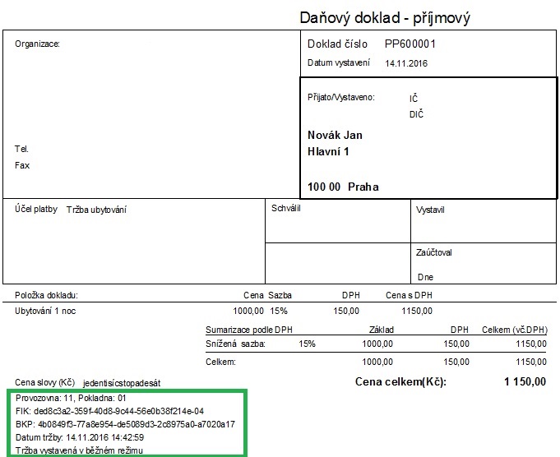Click the 'Provozovna: 11, Pokladna: 01' line

tap(71, 398)
